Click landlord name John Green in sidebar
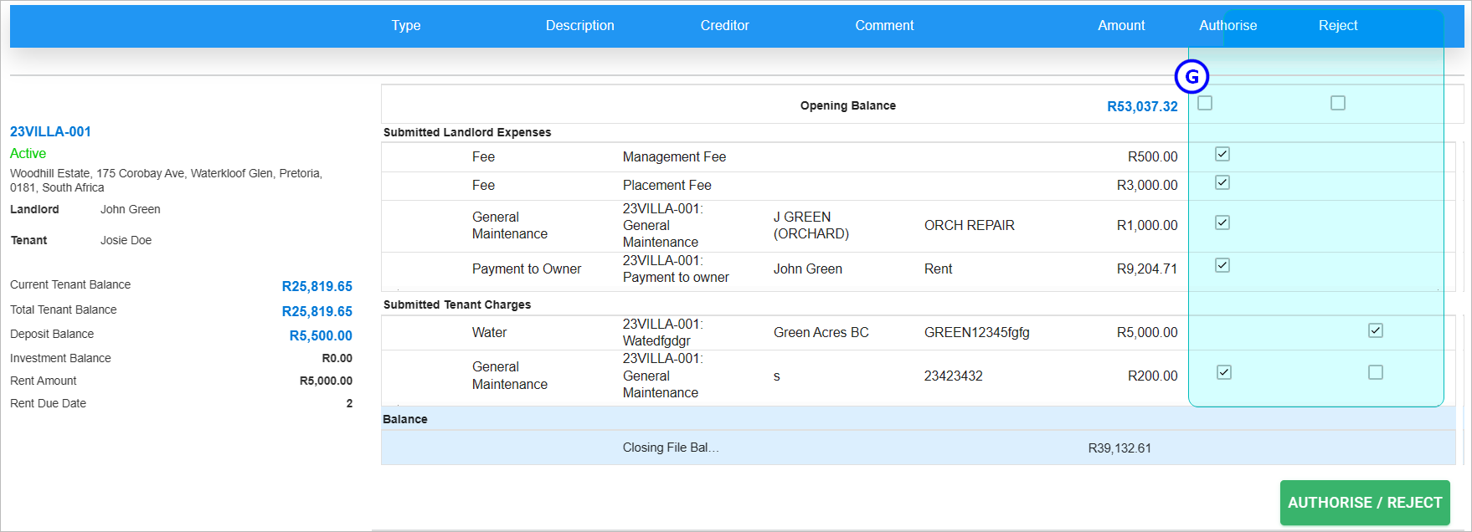 pyautogui.click(x=131, y=209)
